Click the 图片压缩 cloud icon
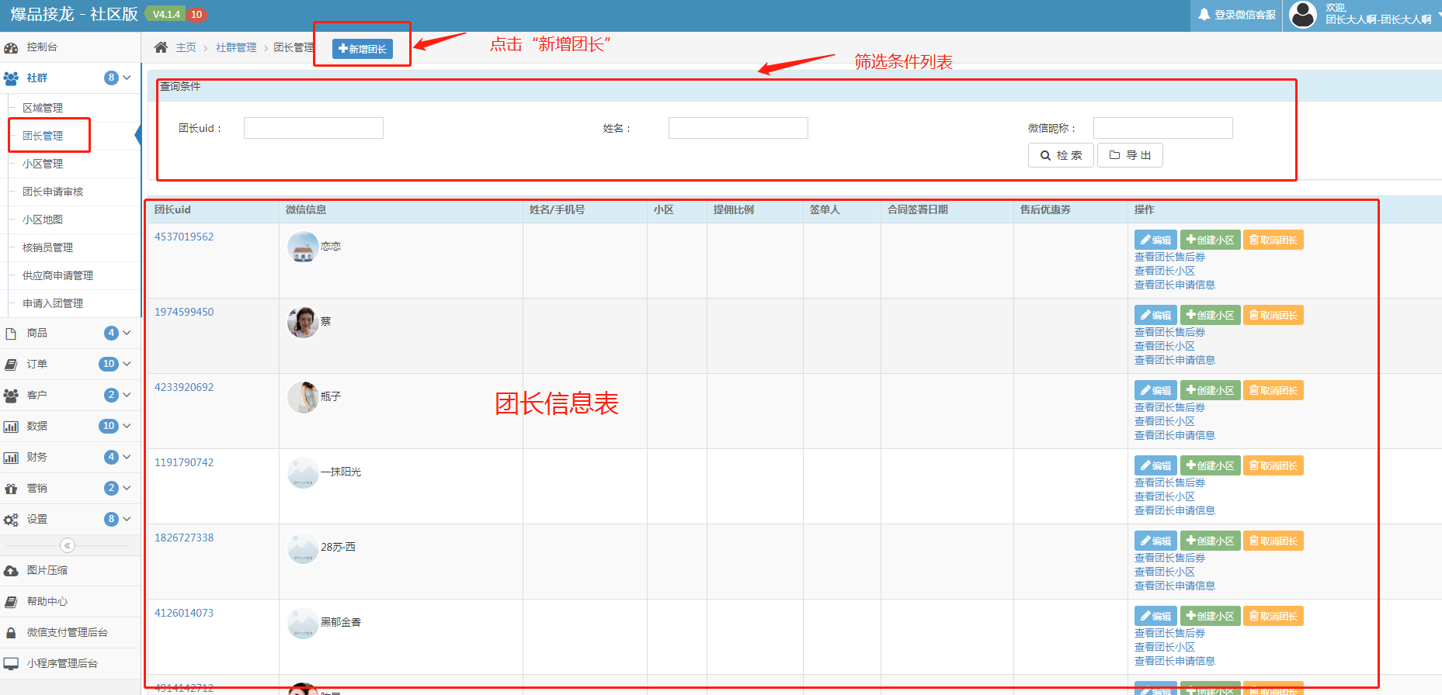Screen dimensions: 1442x695 pyautogui.click(x=11, y=571)
